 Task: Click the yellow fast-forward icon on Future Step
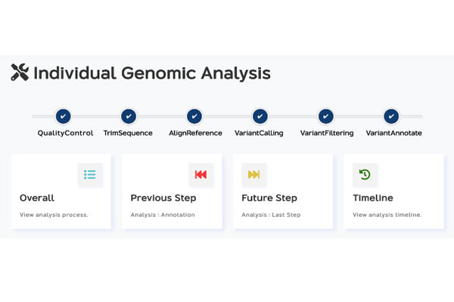pyautogui.click(x=254, y=174)
